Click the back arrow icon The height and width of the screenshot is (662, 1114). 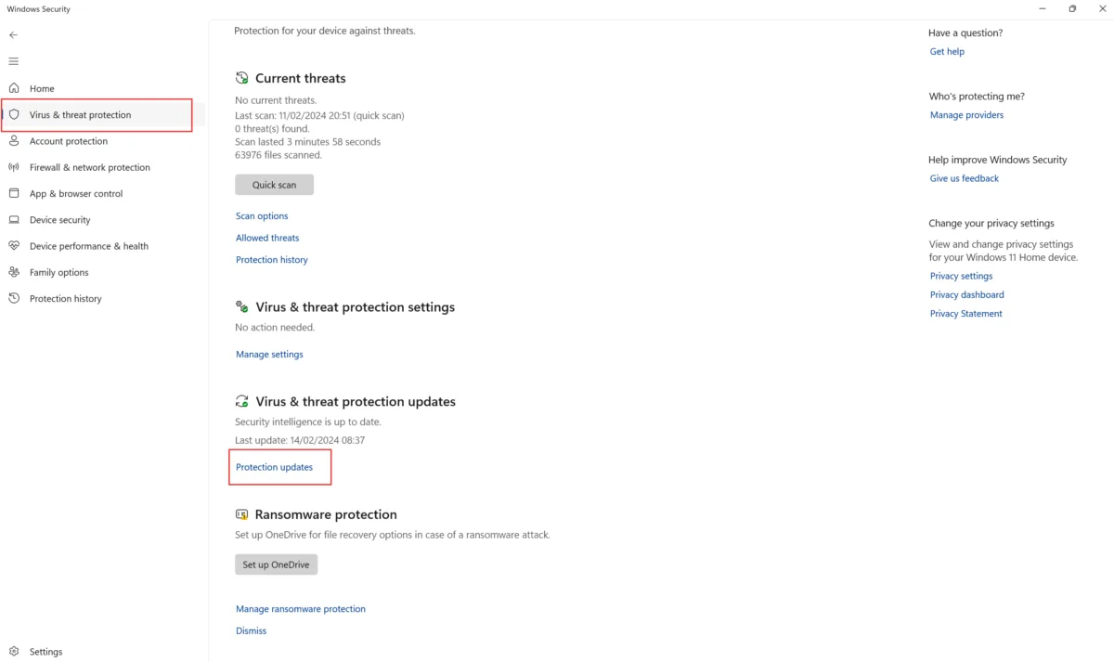tap(13, 34)
